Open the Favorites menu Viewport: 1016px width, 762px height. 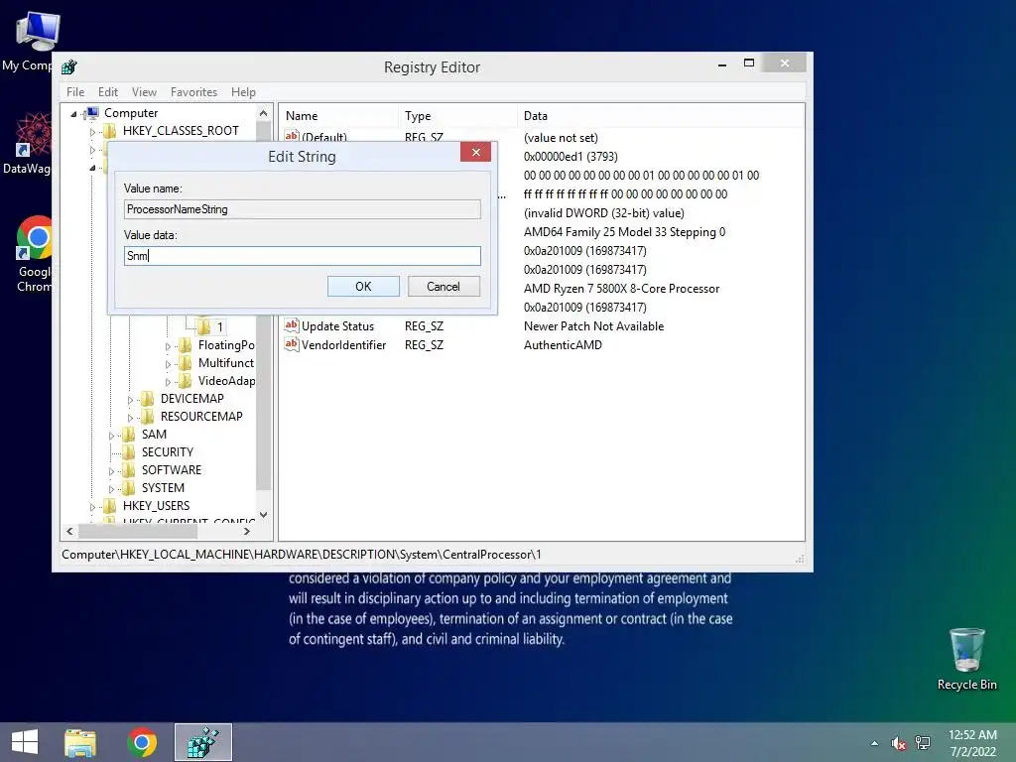tap(193, 92)
